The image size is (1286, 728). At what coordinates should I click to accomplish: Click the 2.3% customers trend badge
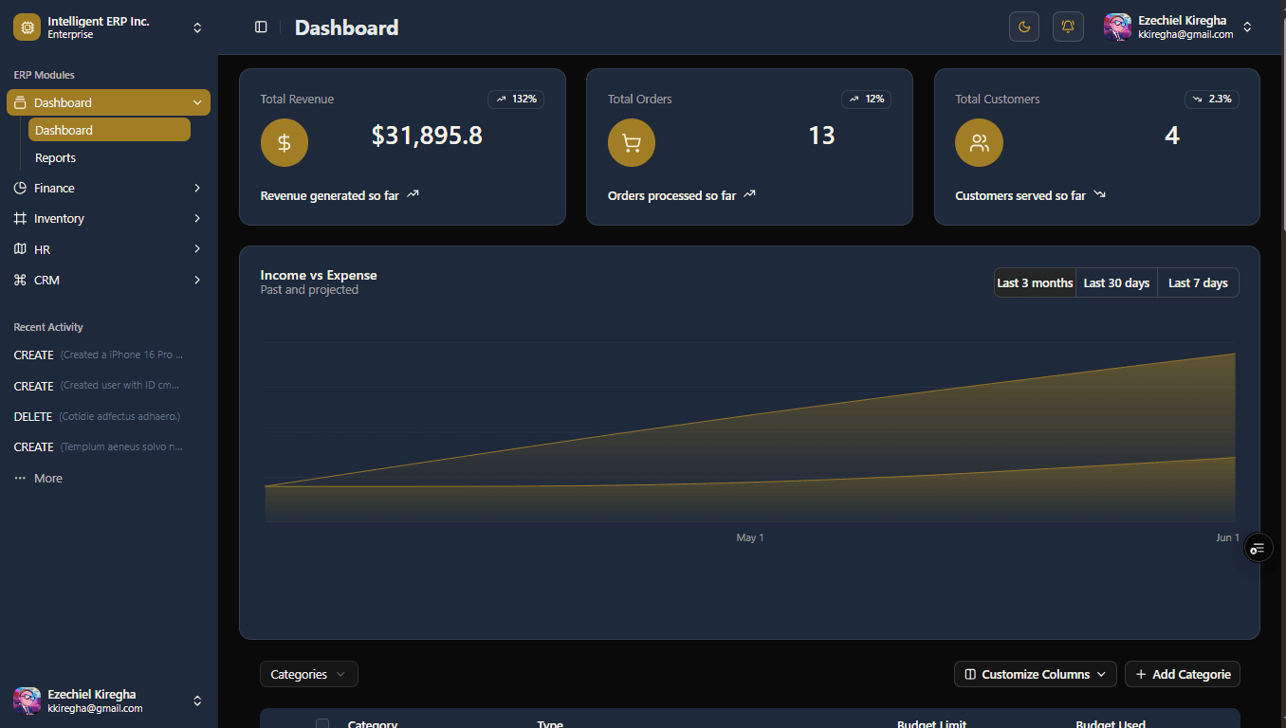1211,99
